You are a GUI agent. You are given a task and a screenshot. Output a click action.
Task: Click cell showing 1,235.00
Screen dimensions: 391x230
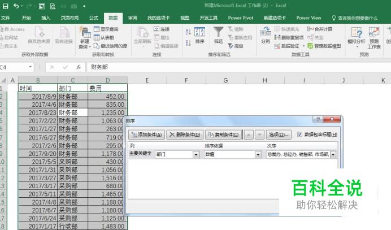[x=107, y=112]
